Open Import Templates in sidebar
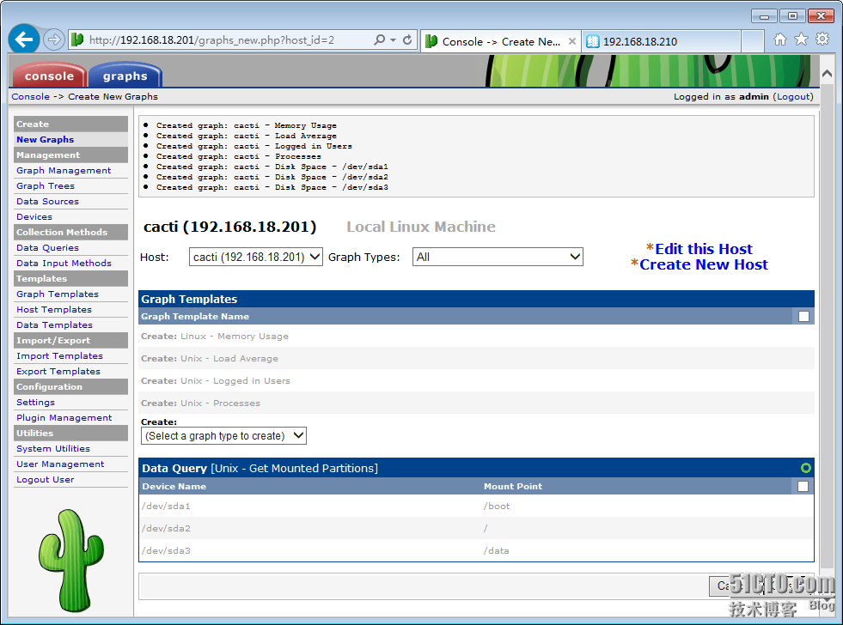The height and width of the screenshot is (625, 843). (59, 356)
